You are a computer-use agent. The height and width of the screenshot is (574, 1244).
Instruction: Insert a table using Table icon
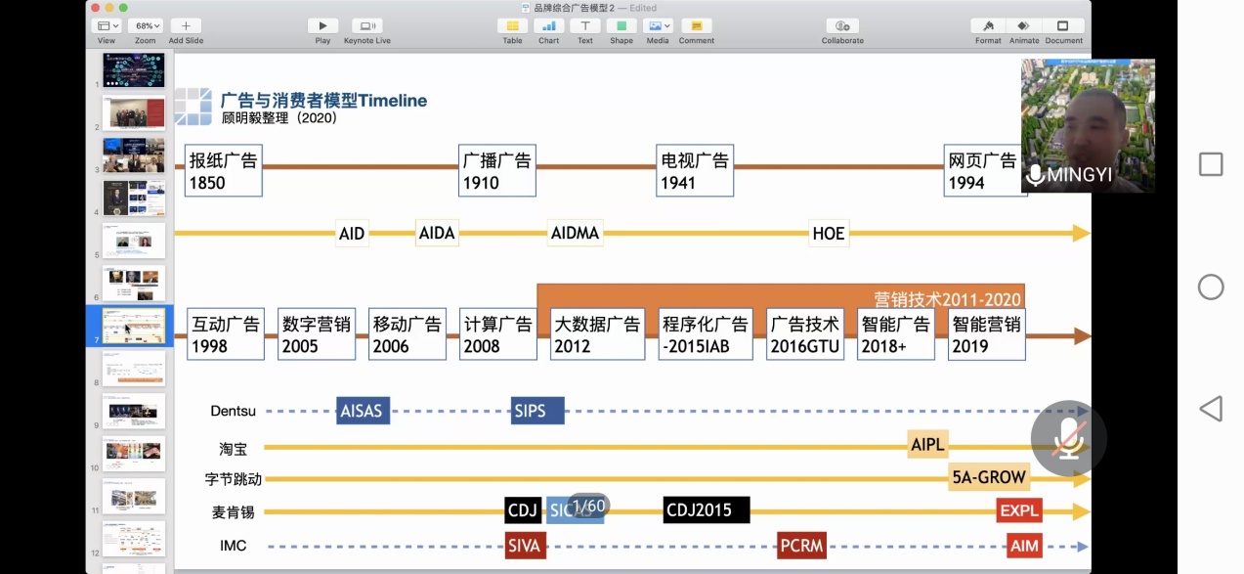512,26
